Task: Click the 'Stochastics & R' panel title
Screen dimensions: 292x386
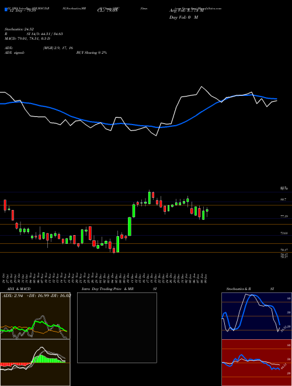Action: tap(239, 289)
